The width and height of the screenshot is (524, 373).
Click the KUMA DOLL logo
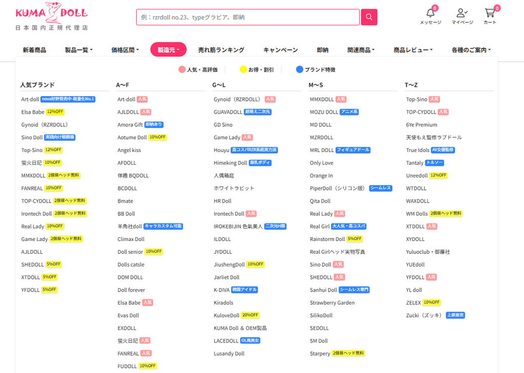click(x=52, y=16)
